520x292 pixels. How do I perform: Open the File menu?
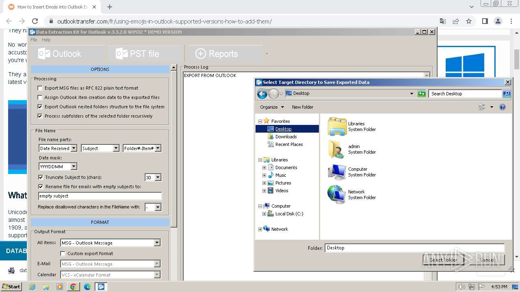34,40
